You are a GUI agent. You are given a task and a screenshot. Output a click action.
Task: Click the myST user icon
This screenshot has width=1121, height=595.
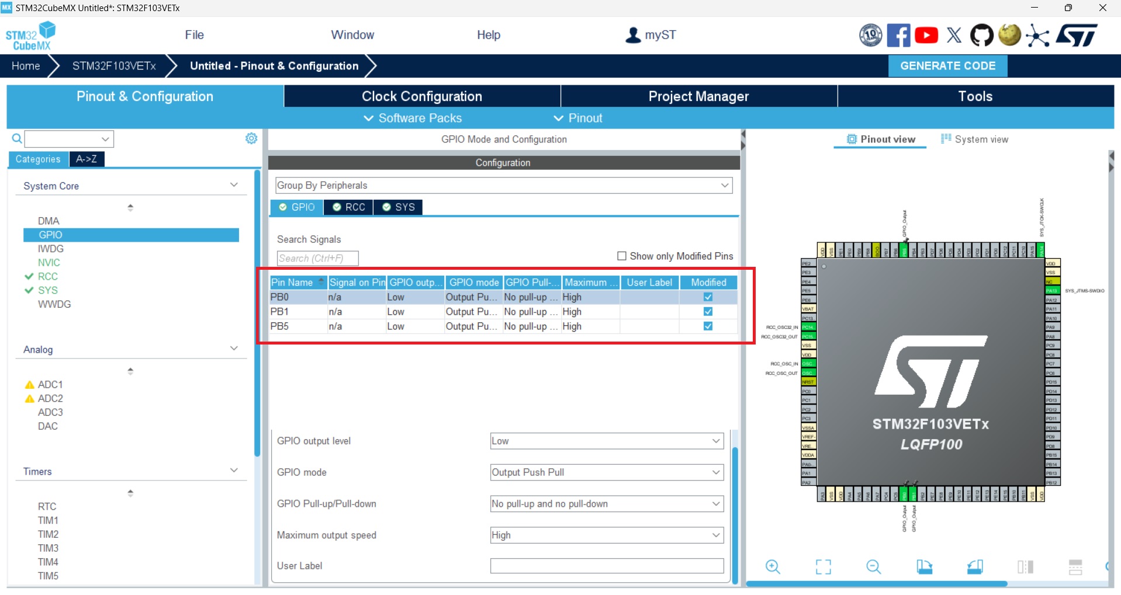tap(633, 35)
